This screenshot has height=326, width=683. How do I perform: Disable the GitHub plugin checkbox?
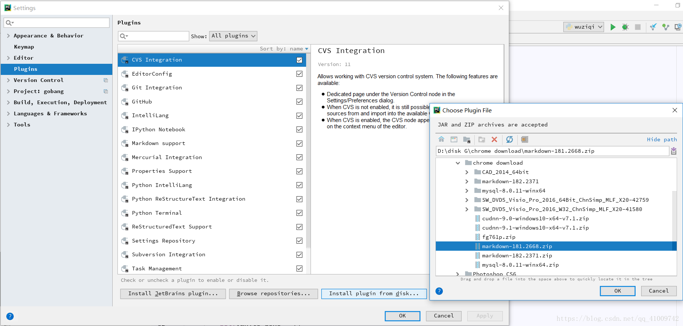pos(299,102)
